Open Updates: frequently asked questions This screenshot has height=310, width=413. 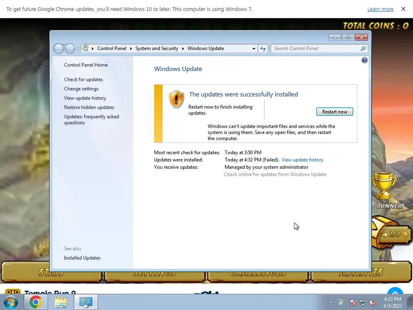tap(92, 119)
